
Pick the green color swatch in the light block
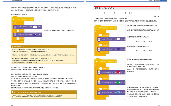[118, 83]
